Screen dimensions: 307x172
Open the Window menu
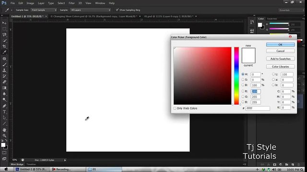[x=100, y=3]
